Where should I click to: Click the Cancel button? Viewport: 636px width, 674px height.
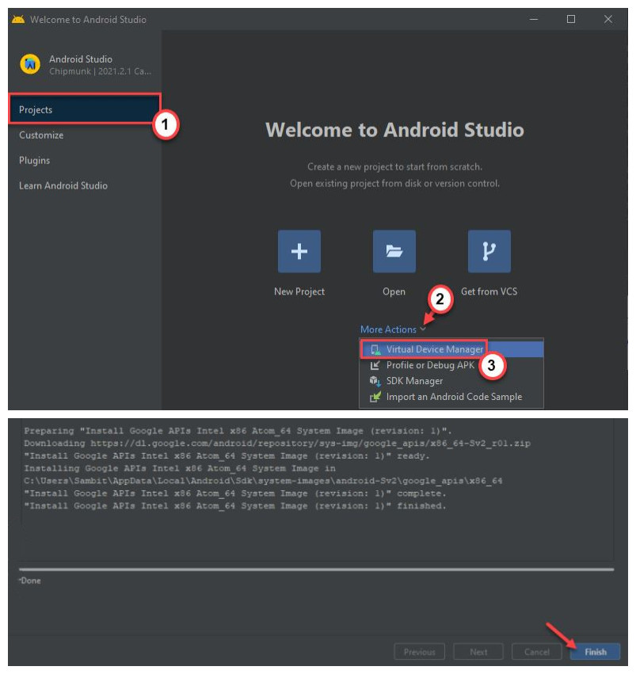coord(536,651)
